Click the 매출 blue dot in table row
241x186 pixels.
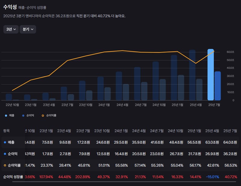[x=5, y=142]
